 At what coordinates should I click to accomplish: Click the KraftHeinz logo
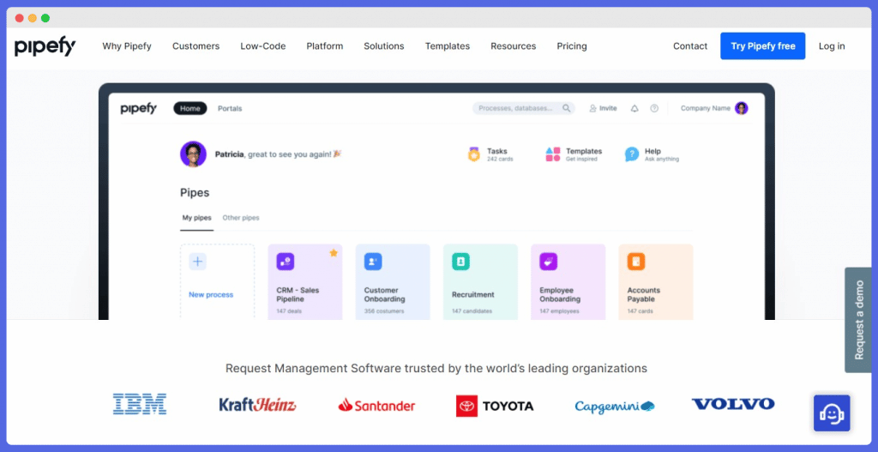(x=257, y=404)
